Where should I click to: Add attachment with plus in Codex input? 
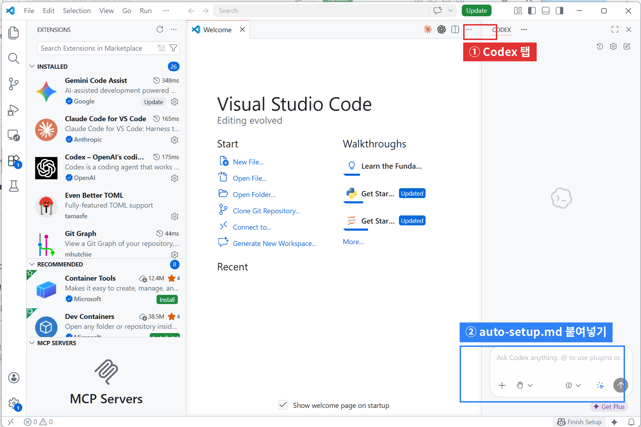502,385
